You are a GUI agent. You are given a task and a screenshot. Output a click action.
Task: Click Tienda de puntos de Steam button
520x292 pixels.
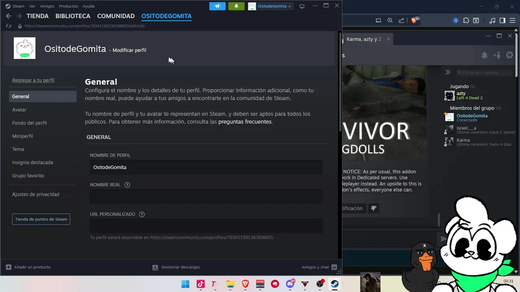coord(41,219)
